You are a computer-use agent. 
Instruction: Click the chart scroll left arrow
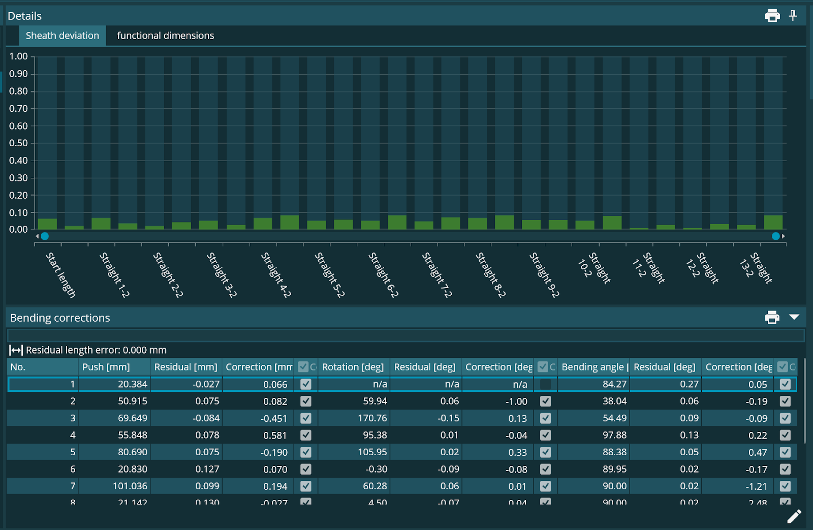click(37, 236)
